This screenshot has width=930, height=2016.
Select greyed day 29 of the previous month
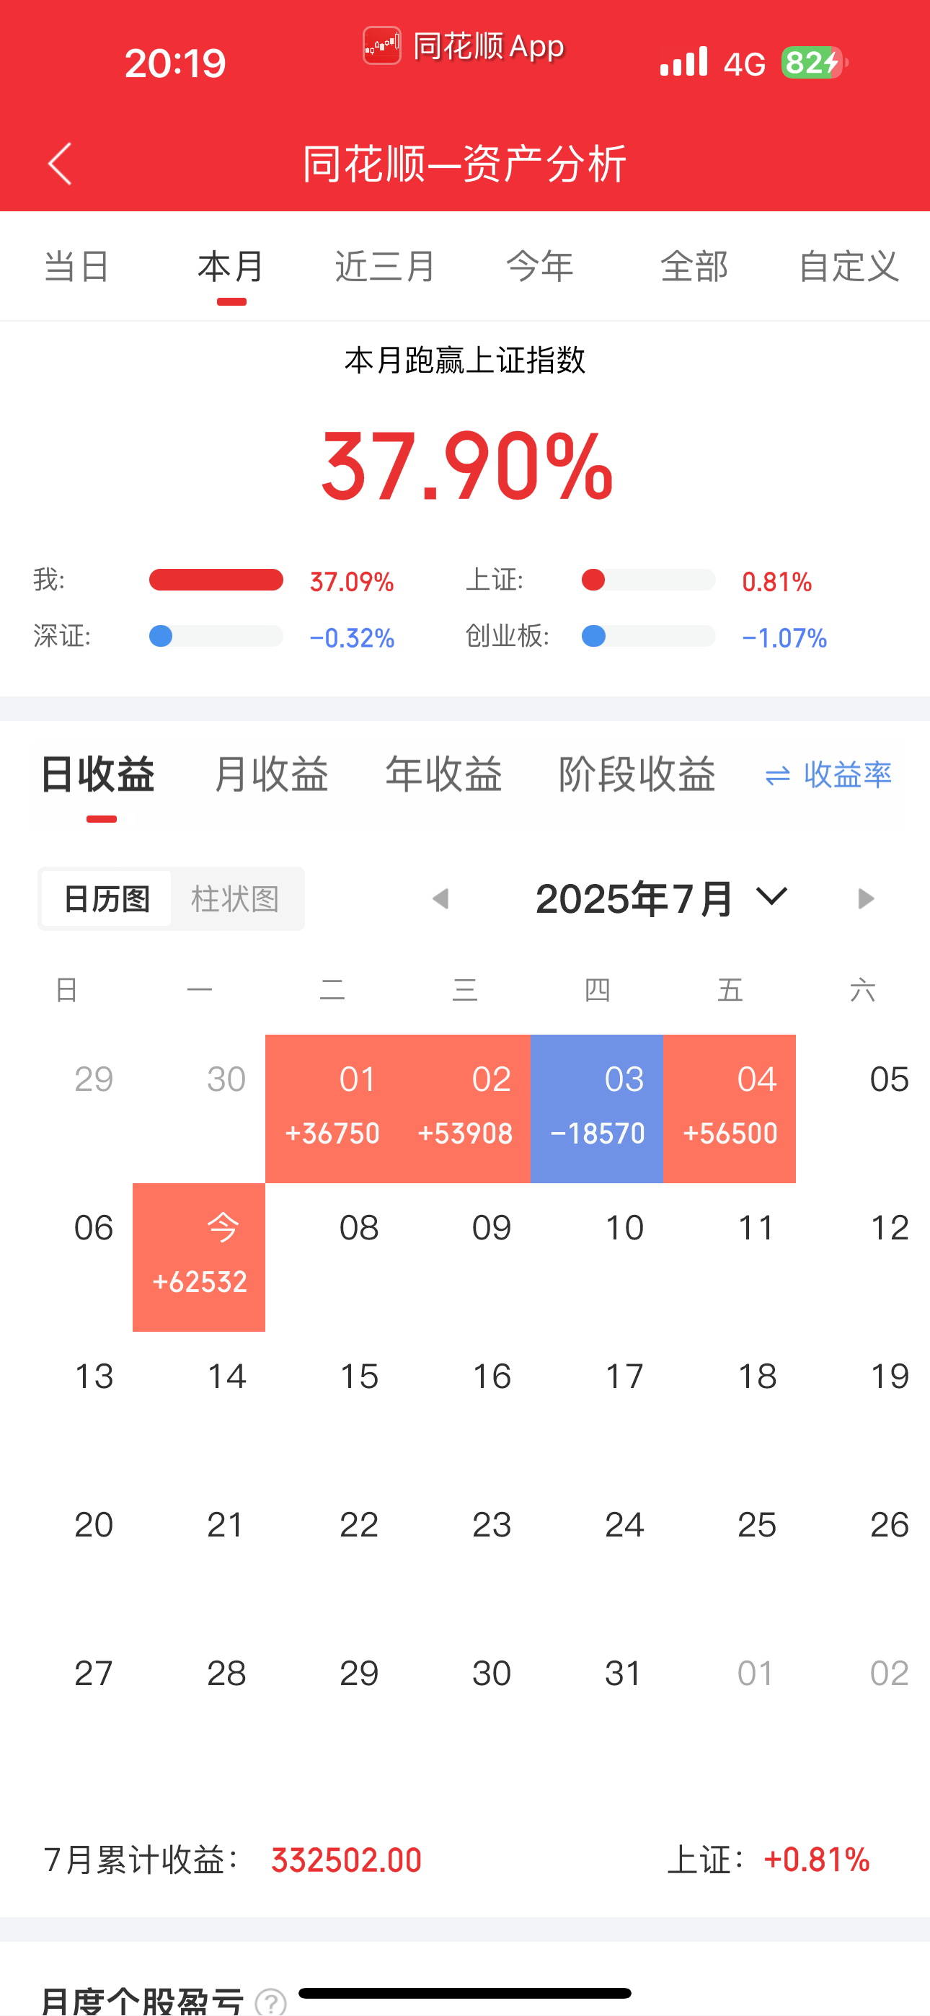[94, 1080]
